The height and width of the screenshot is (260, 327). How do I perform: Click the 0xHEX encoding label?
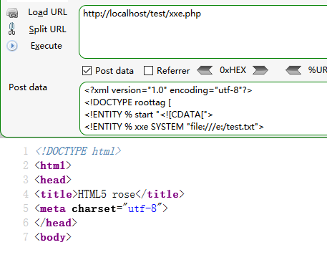tap(233, 70)
